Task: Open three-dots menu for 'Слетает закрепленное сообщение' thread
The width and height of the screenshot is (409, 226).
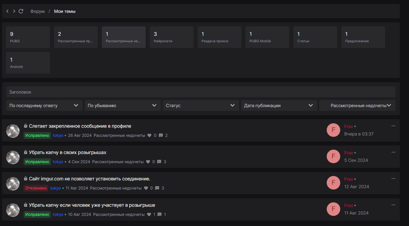Action: [393, 126]
